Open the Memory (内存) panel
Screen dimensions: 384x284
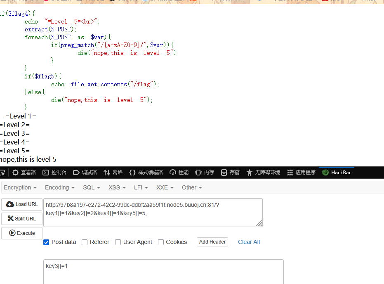point(205,173)
